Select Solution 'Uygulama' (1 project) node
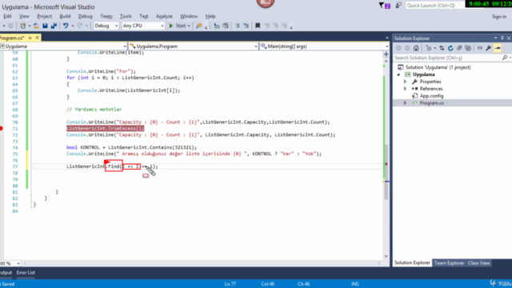Screen dimensions: 512x288 coord(438,67)
